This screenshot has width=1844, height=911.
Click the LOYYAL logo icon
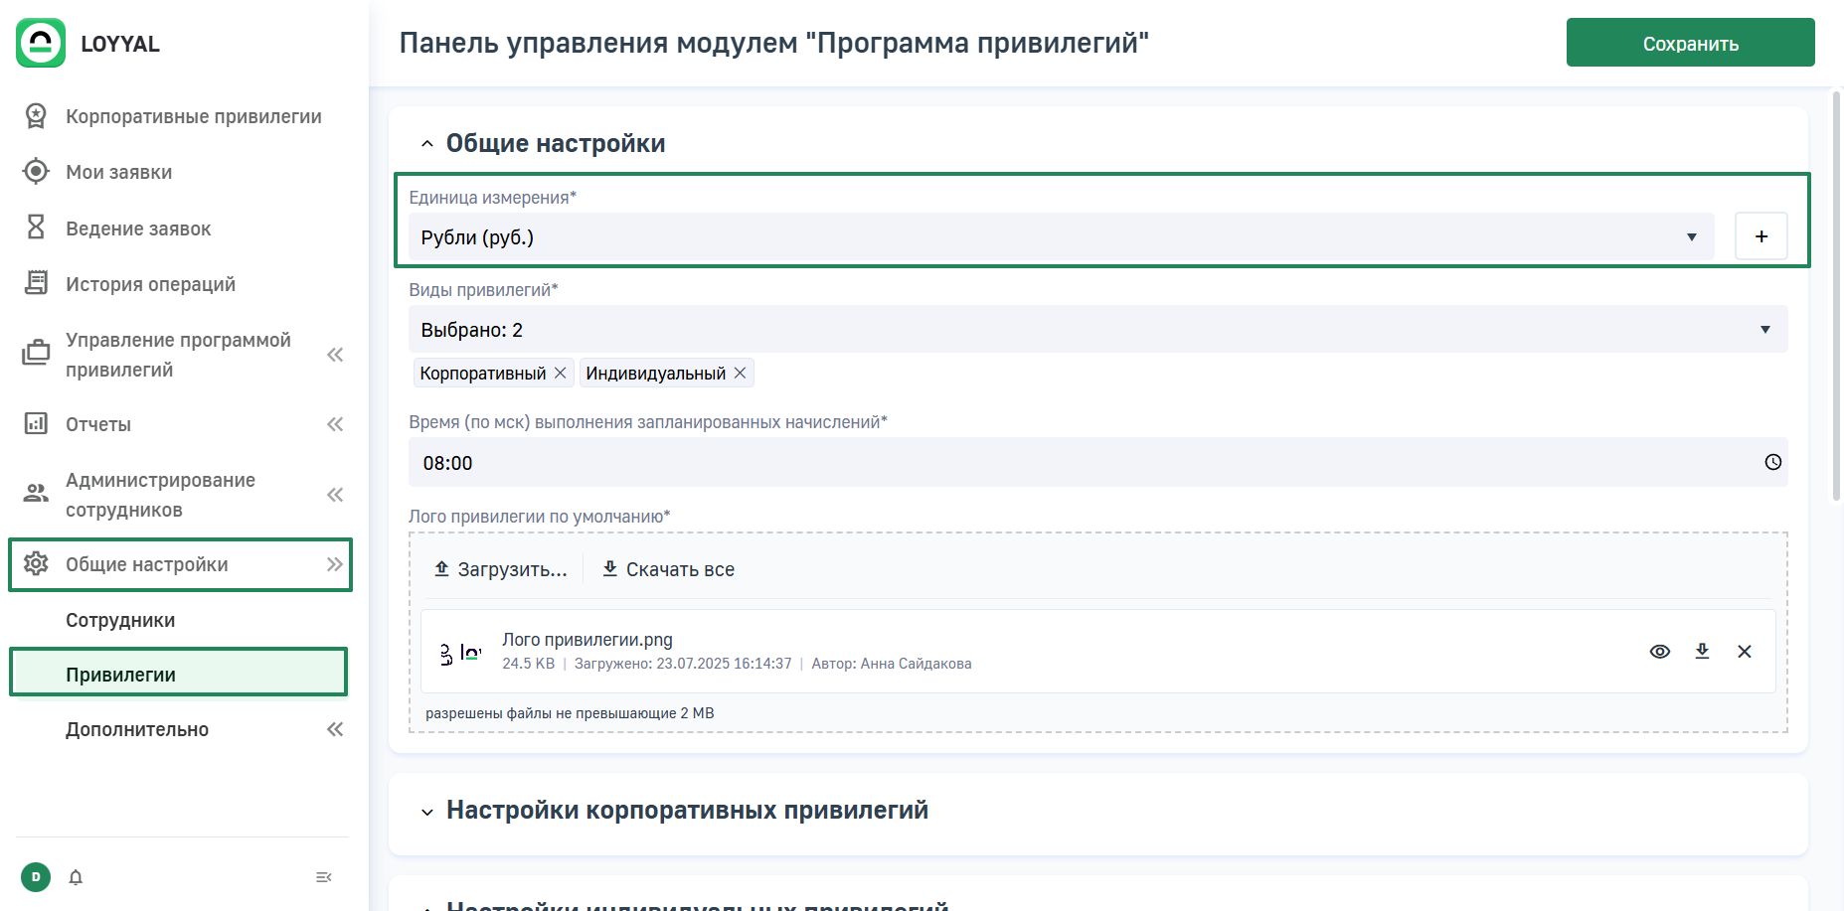[41, 44]
